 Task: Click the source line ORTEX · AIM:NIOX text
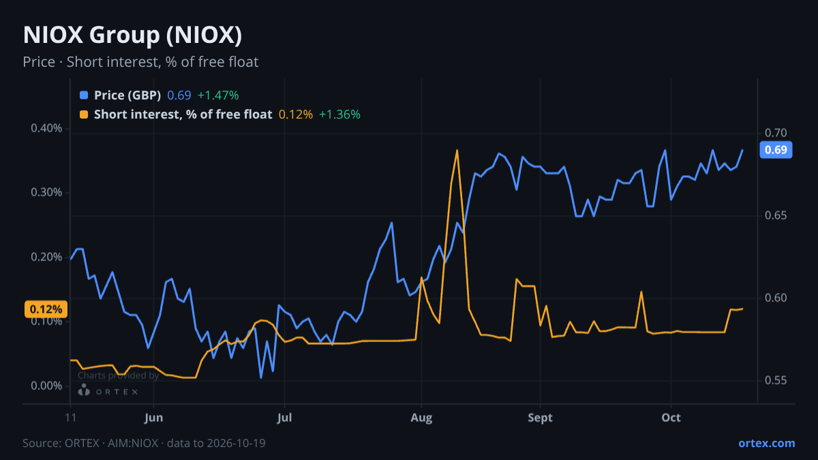click(144, 443)
